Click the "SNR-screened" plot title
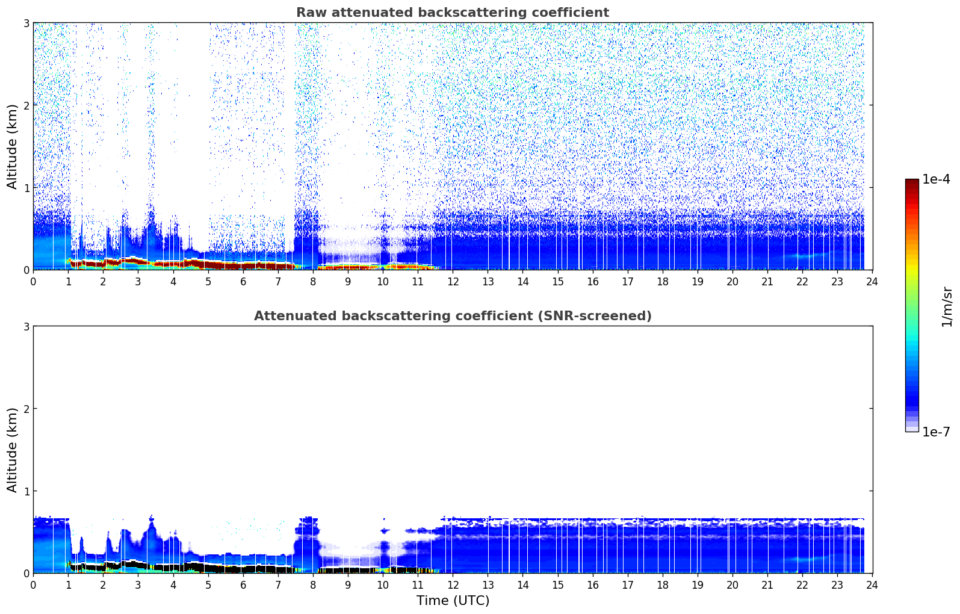This screenshot has height=614, width=960. [x=452, y=316]
